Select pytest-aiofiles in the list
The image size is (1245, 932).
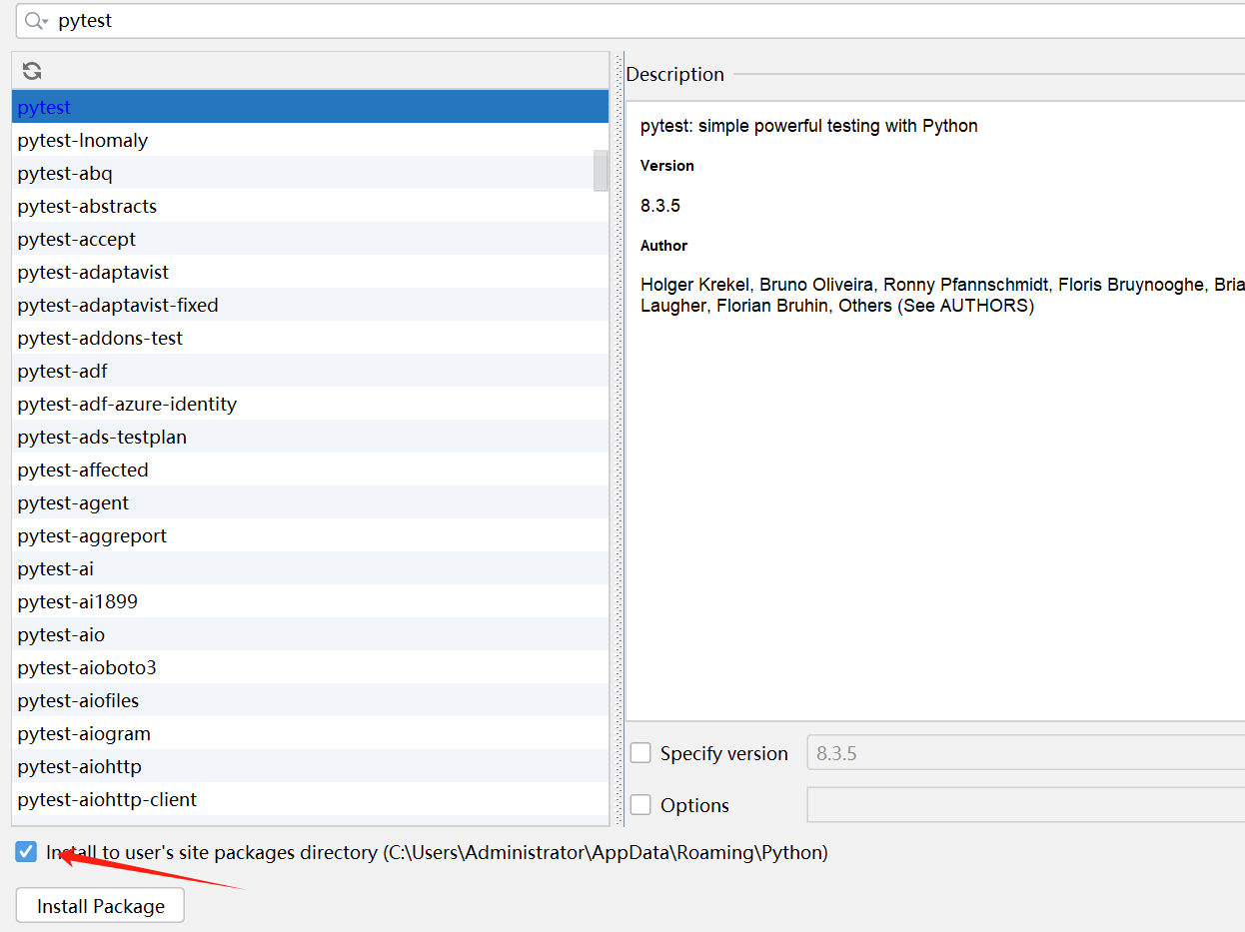pos(310,700)
